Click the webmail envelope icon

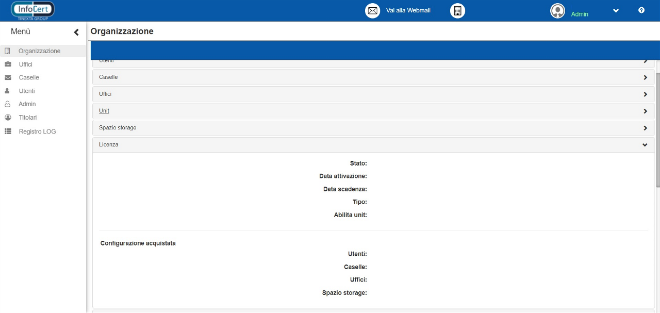click(372, 11)
